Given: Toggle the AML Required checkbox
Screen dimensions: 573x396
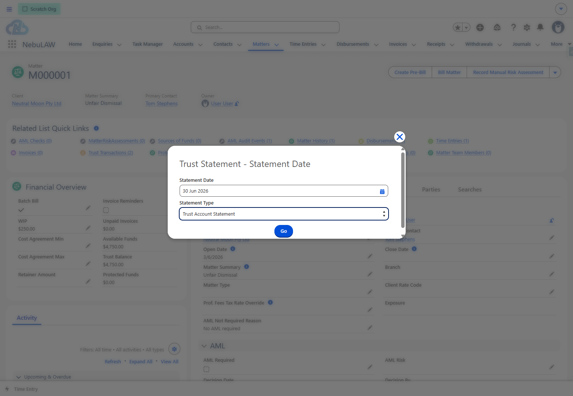Looking at the screenshot, I should click(206, 369).
